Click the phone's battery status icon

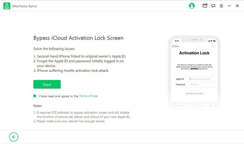(x=214, y=41)
